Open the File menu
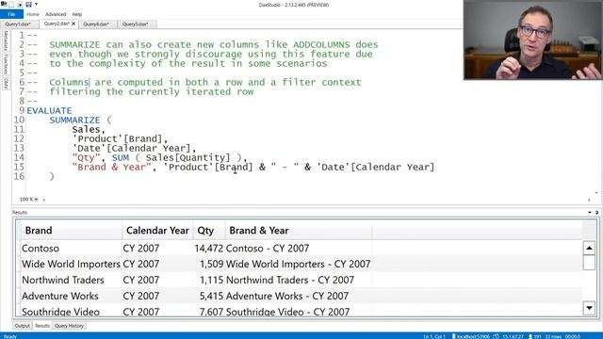The height and width of the screenshot is (339, 603). (x=11, y=14)
